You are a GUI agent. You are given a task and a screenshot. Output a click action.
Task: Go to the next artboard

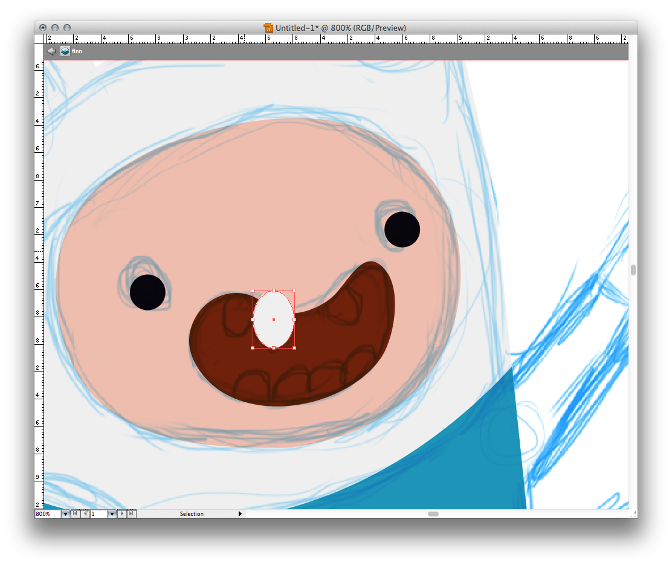tap(122, 513)
